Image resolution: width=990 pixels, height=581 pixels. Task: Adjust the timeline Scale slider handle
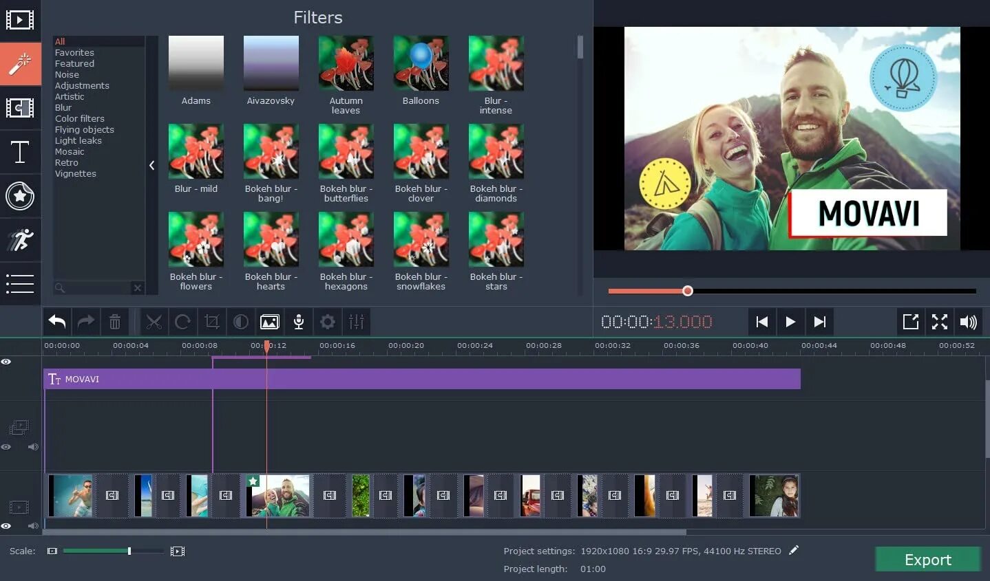click(x=129, y=551)
